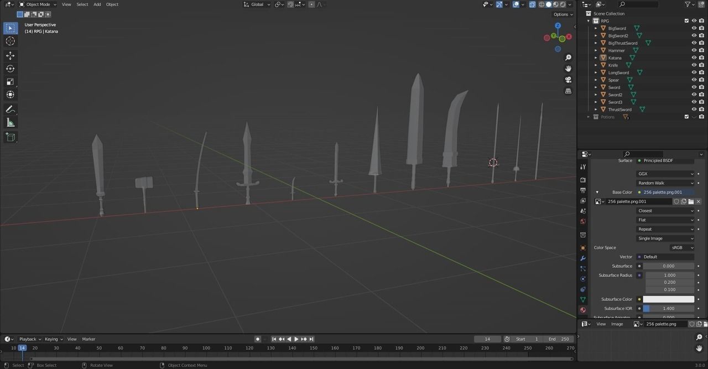Enable Toggle X-Ray in the viewport header
The image size is (708, 369).
tap(532, 4)
